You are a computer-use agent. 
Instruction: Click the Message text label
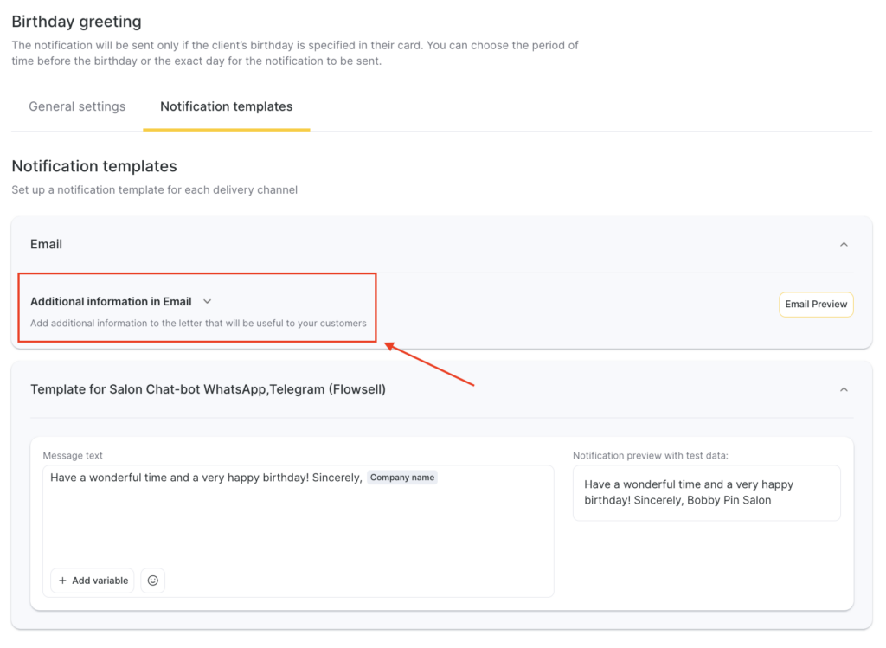(x=73, y=455)
